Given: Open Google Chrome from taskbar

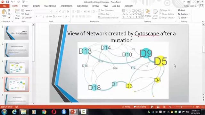Looking at the screenshot, I should point(44,112).
